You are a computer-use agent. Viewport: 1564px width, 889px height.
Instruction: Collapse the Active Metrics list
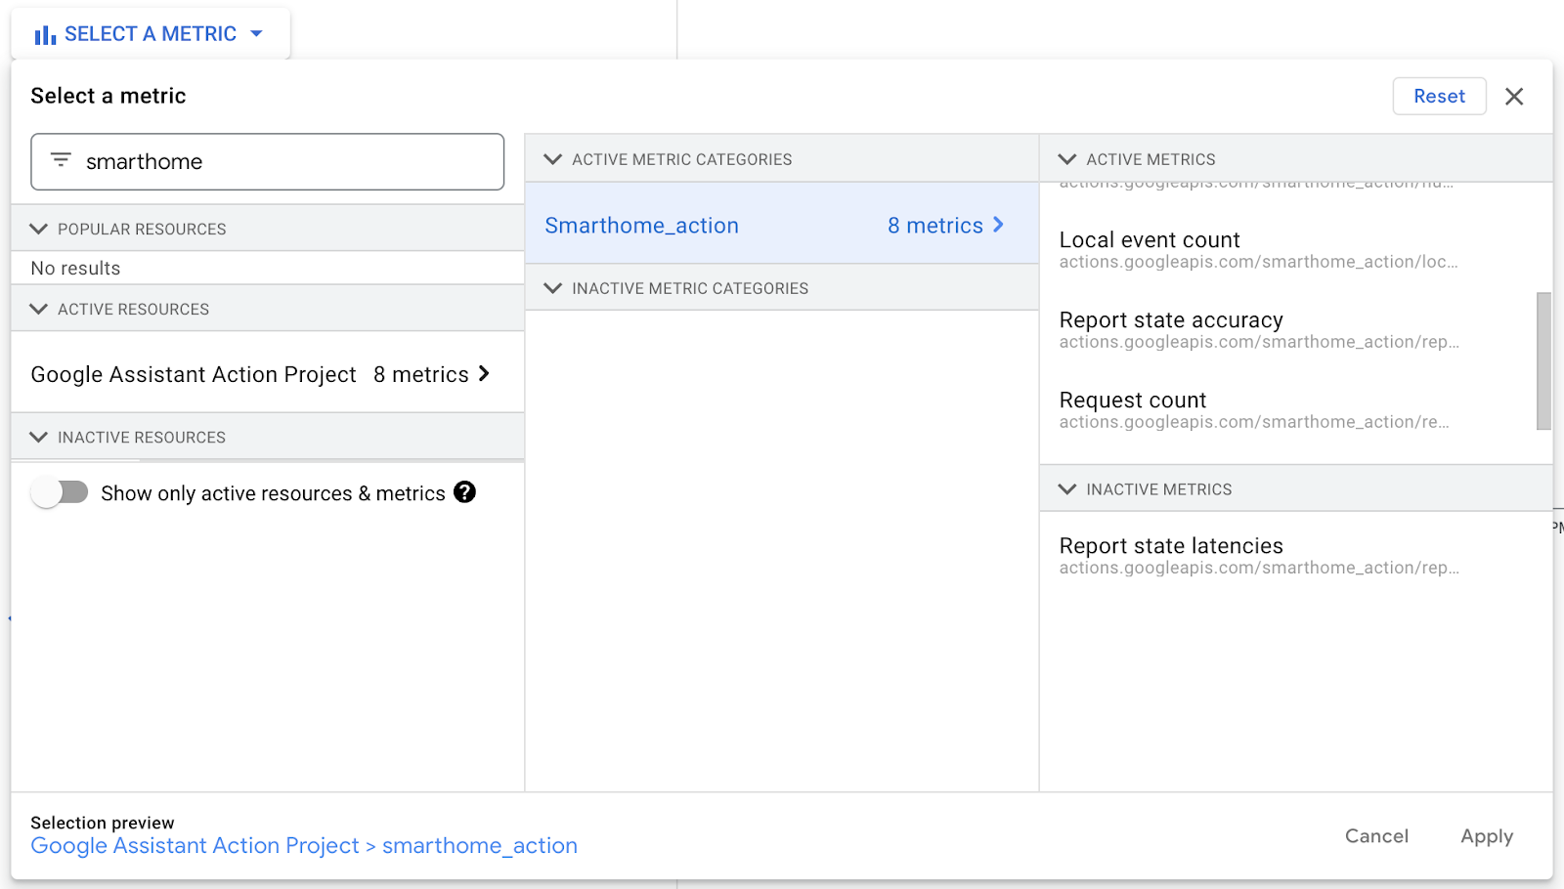[1067, 159]
